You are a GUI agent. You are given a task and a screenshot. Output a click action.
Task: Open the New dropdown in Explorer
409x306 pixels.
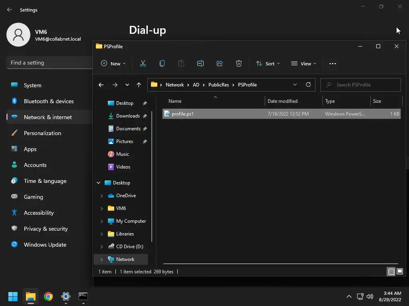[x=113, y=63]
